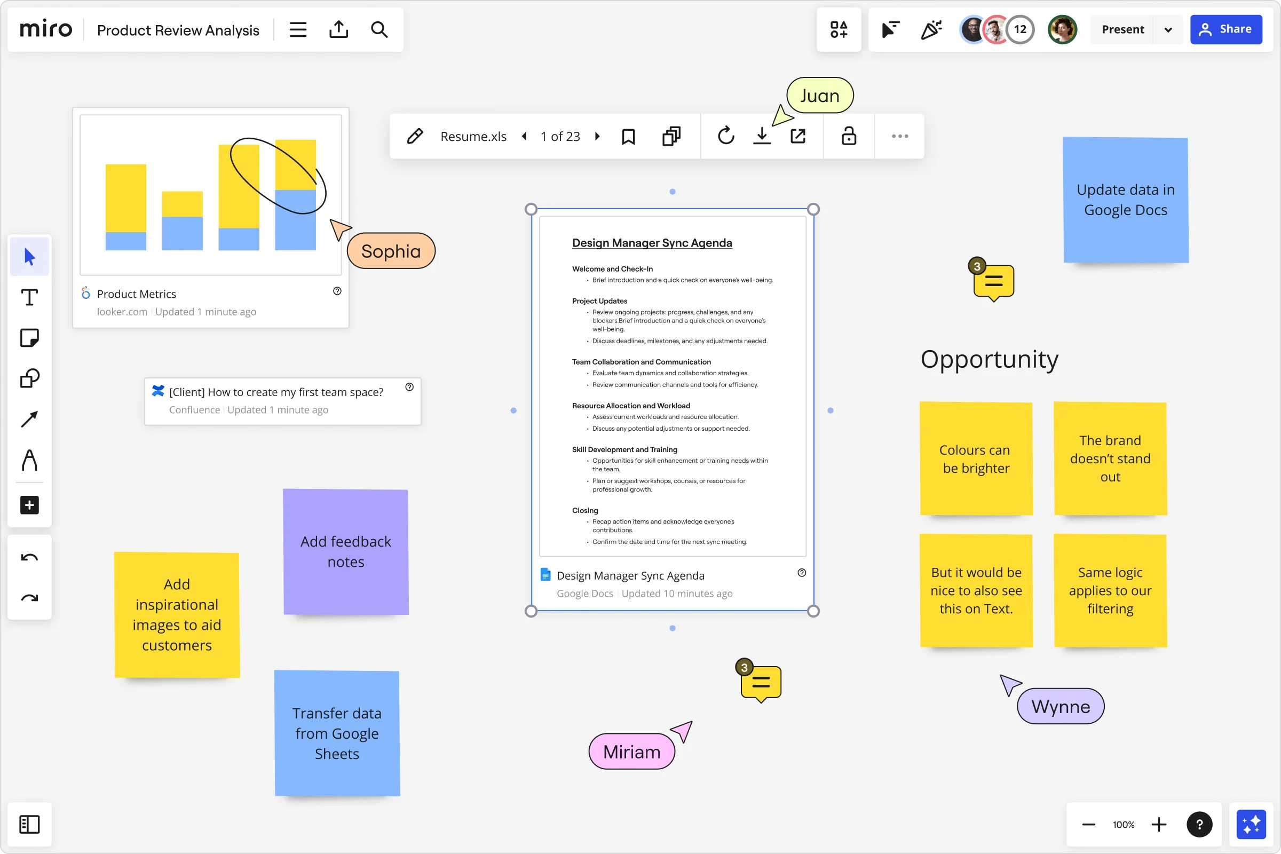Download the Resume.xls document
The width and height of the screenshot is (1281, 854).
[762, 136]
